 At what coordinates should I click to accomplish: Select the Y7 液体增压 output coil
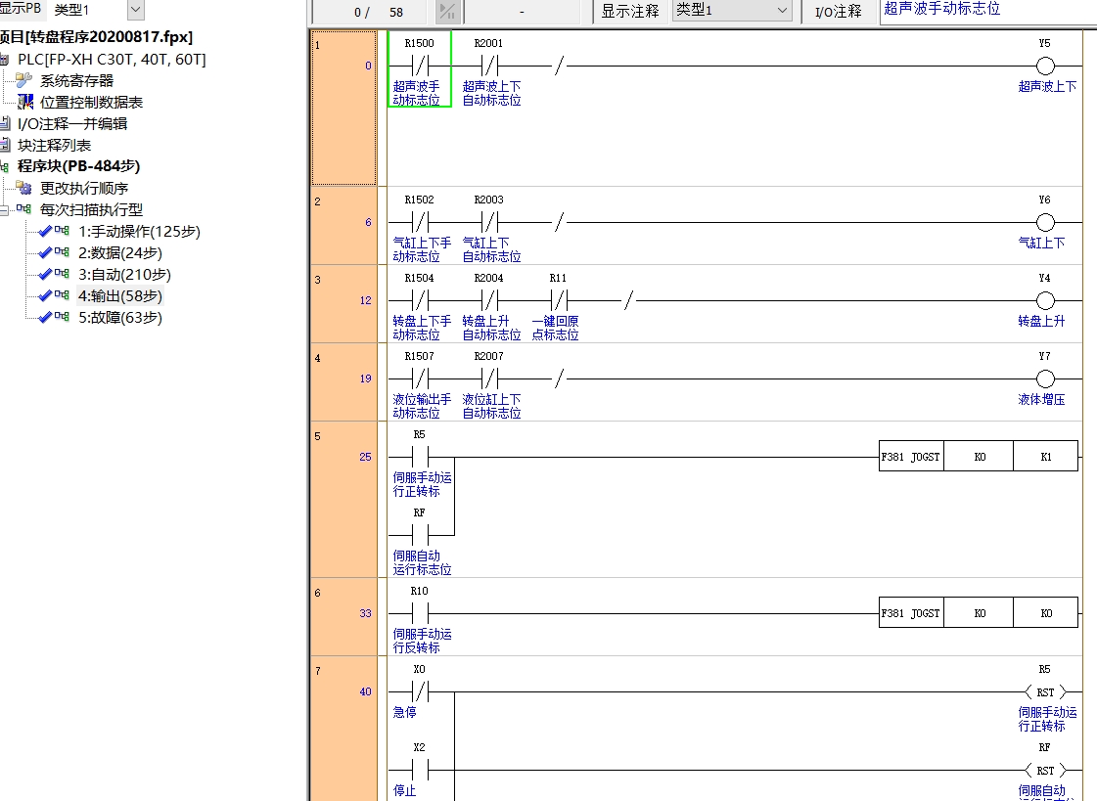pyautogui.click(x=1045, y=379)
